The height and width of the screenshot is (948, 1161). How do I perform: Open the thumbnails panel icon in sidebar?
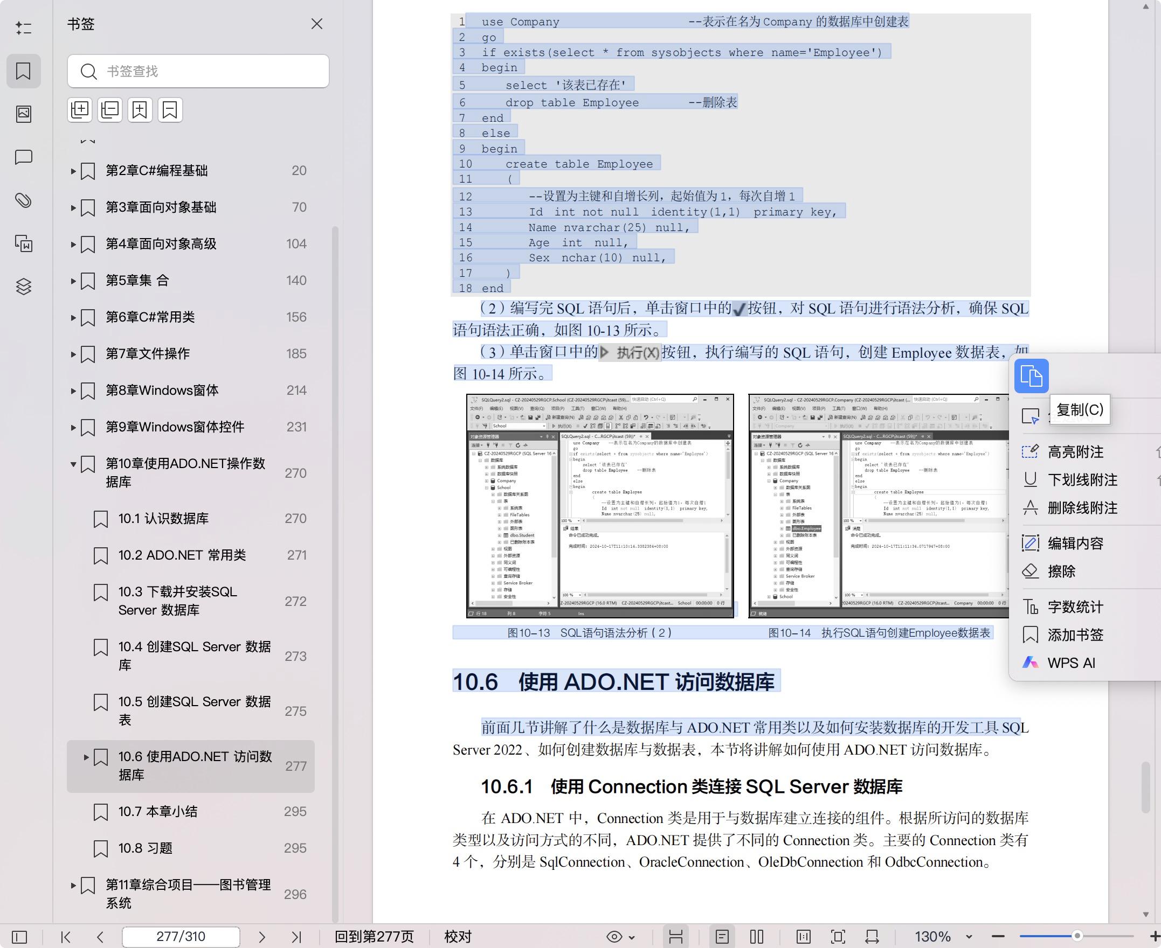[x=24, y=114]
